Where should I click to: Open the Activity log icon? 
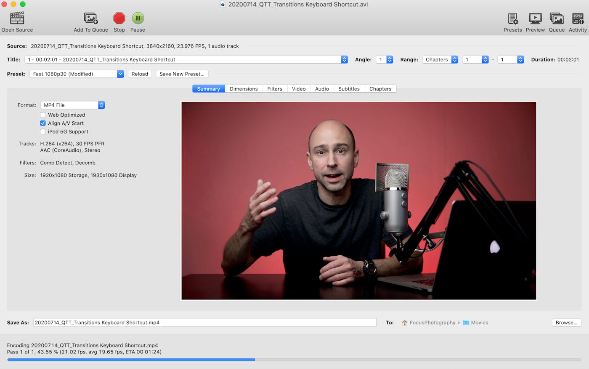click(x=578, y=19)
